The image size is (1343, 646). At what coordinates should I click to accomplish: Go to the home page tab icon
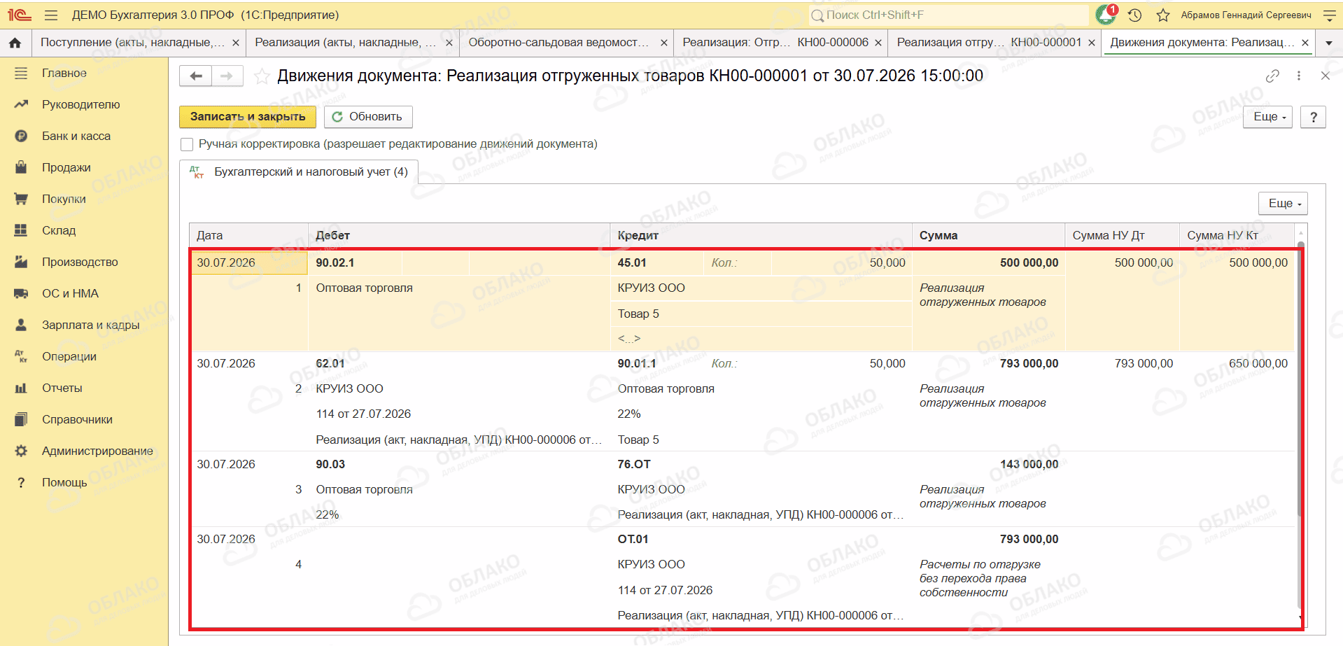click(x=15, y=43)
